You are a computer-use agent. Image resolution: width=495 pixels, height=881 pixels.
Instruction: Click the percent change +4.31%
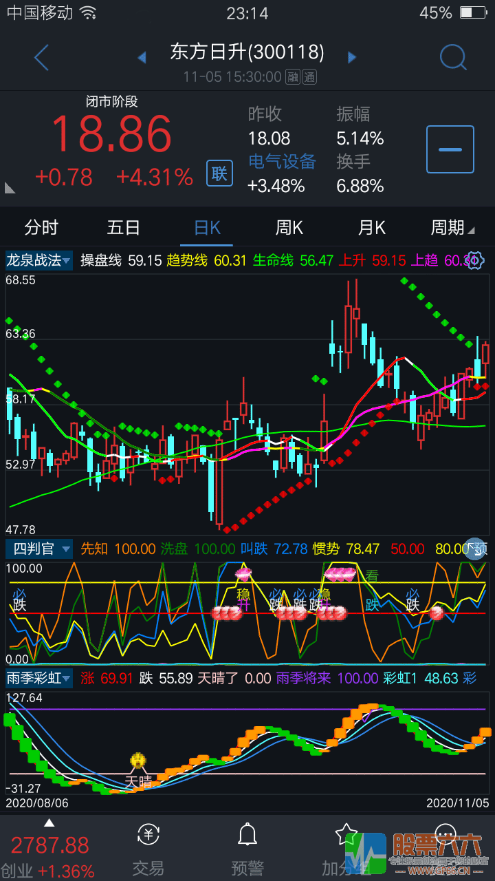tap(154, 177)
